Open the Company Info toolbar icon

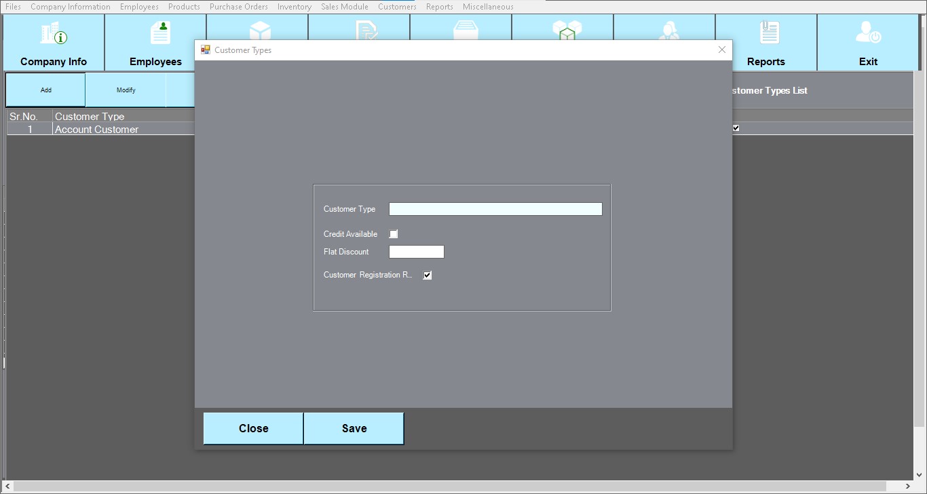54,34
